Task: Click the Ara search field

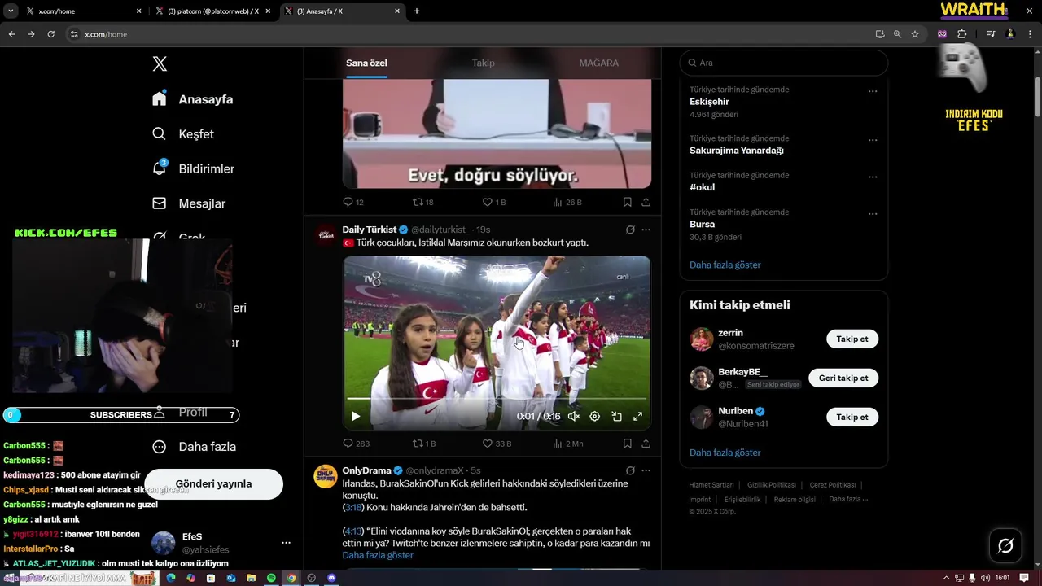Action: 784,63
